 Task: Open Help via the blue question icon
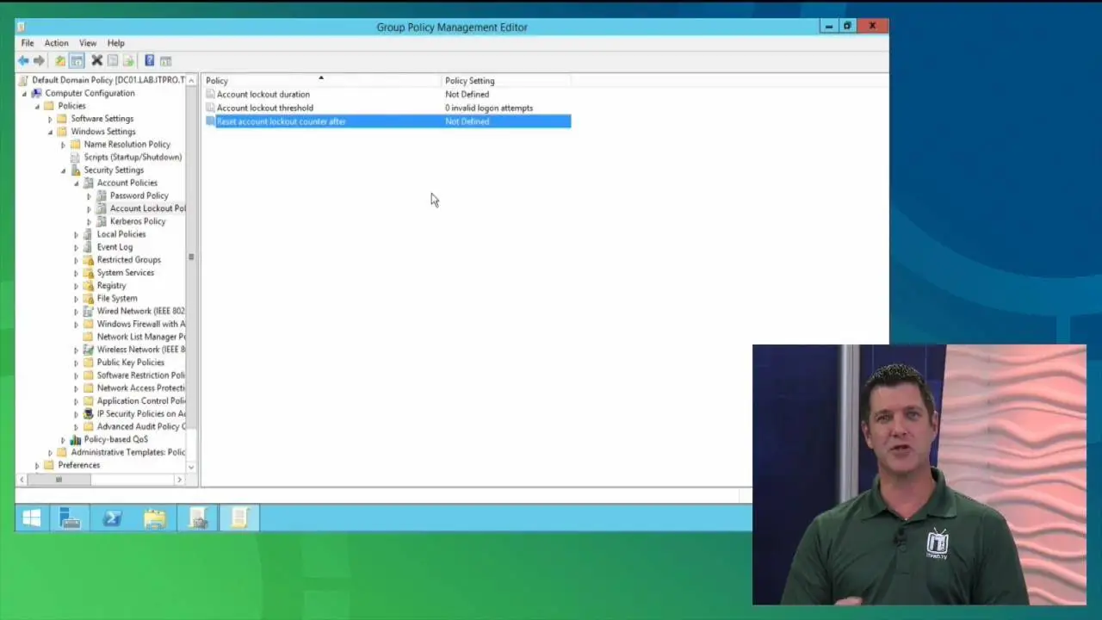coord(149,61)
